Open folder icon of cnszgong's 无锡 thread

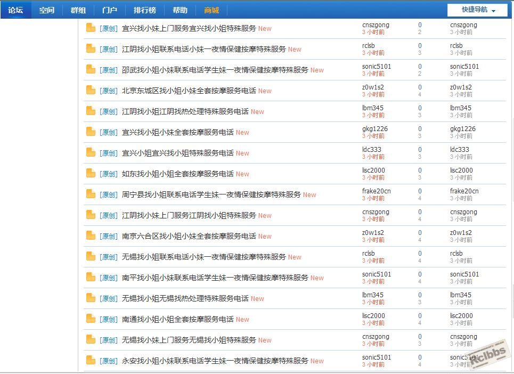pos(91,339)
